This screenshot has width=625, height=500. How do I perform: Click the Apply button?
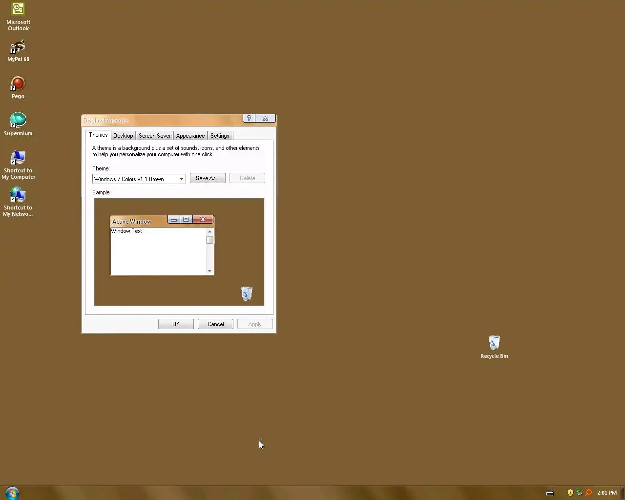(255, 324)
